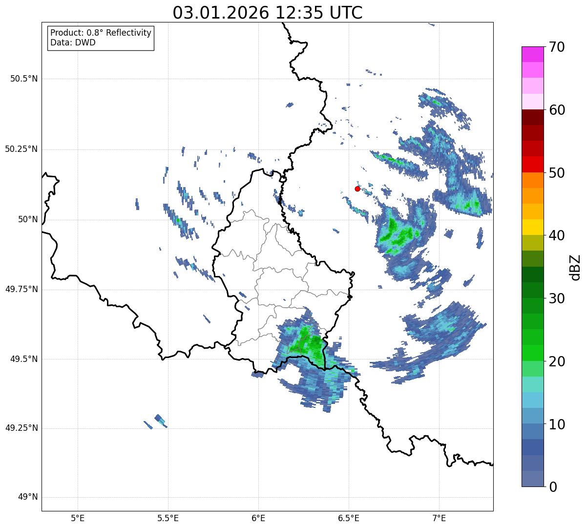Click the '7°E' longitude tick label

click(439, 518)
